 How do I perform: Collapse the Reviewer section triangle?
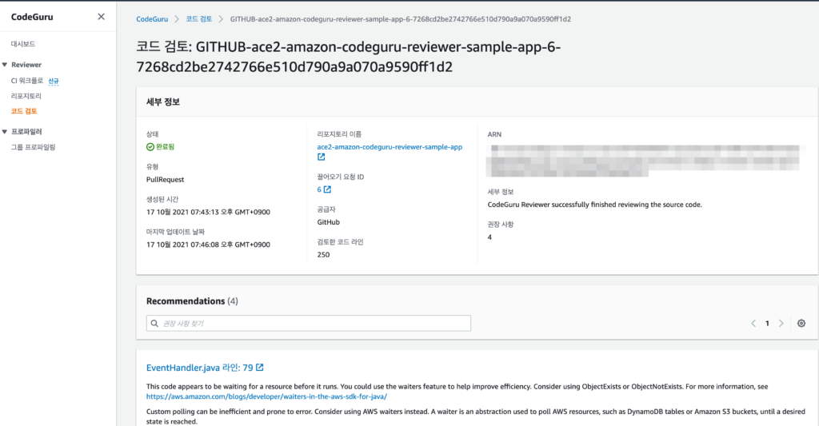click(x=5, y=65)
